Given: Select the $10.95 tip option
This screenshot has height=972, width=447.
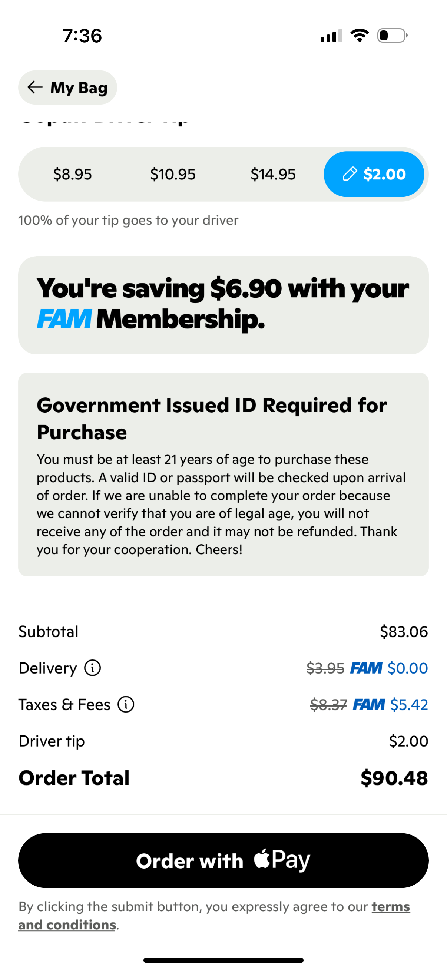Looking at the screenshot, I should (x=173, y=174).
